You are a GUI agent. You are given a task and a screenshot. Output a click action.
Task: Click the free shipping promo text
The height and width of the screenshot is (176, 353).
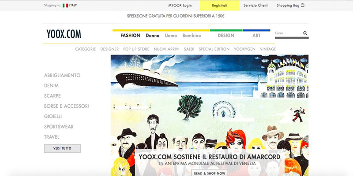pos(176,16)
